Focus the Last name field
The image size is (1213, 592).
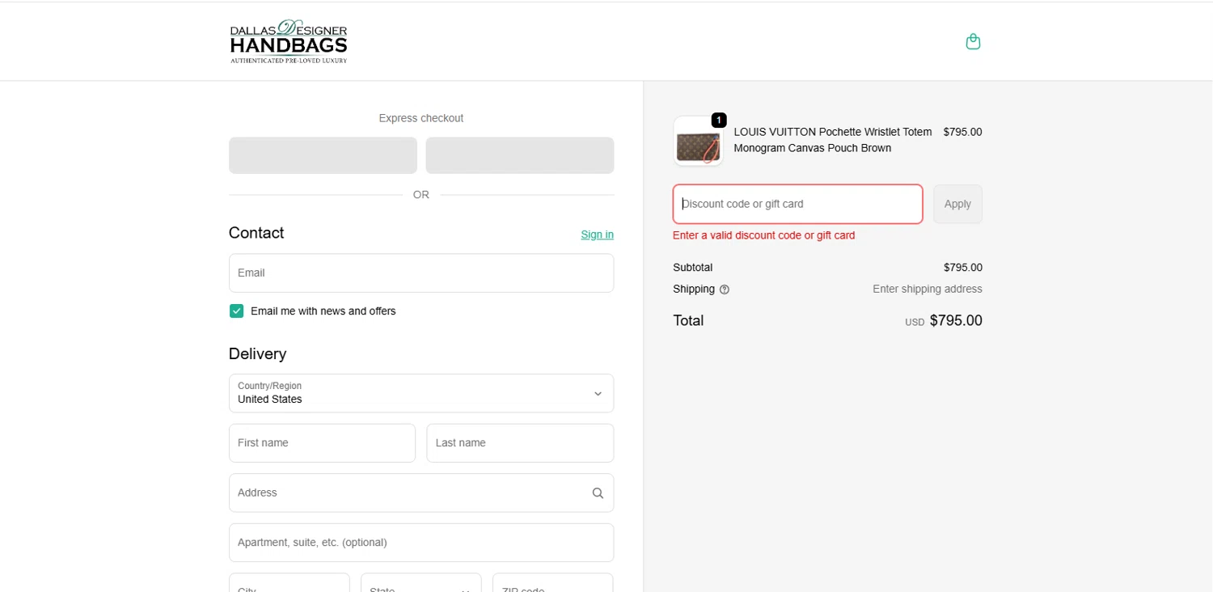point(520,443)
